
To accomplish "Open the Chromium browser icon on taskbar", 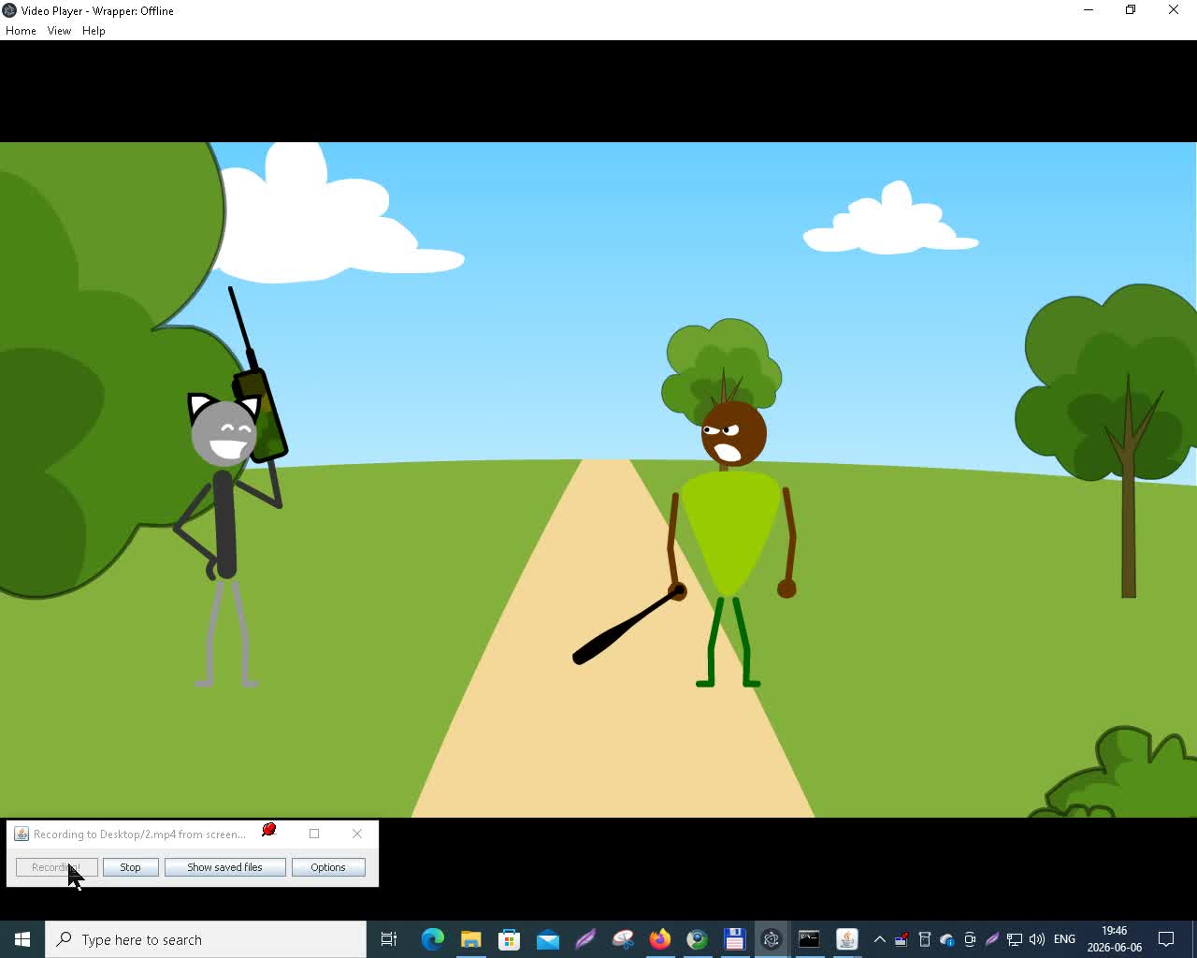I will 697,939.
